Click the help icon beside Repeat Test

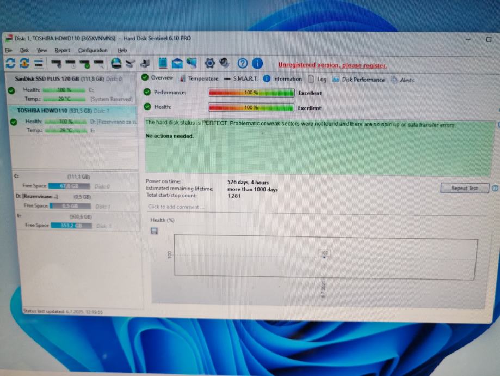pyautogui.click(x=495, y=188)
